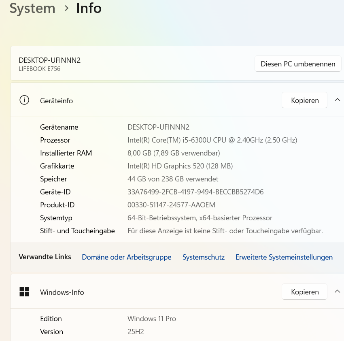Screen dimensions: 344x341
Task: Select Gerätename value DESKTOP-UFINNN2
Action: (158, 127)
